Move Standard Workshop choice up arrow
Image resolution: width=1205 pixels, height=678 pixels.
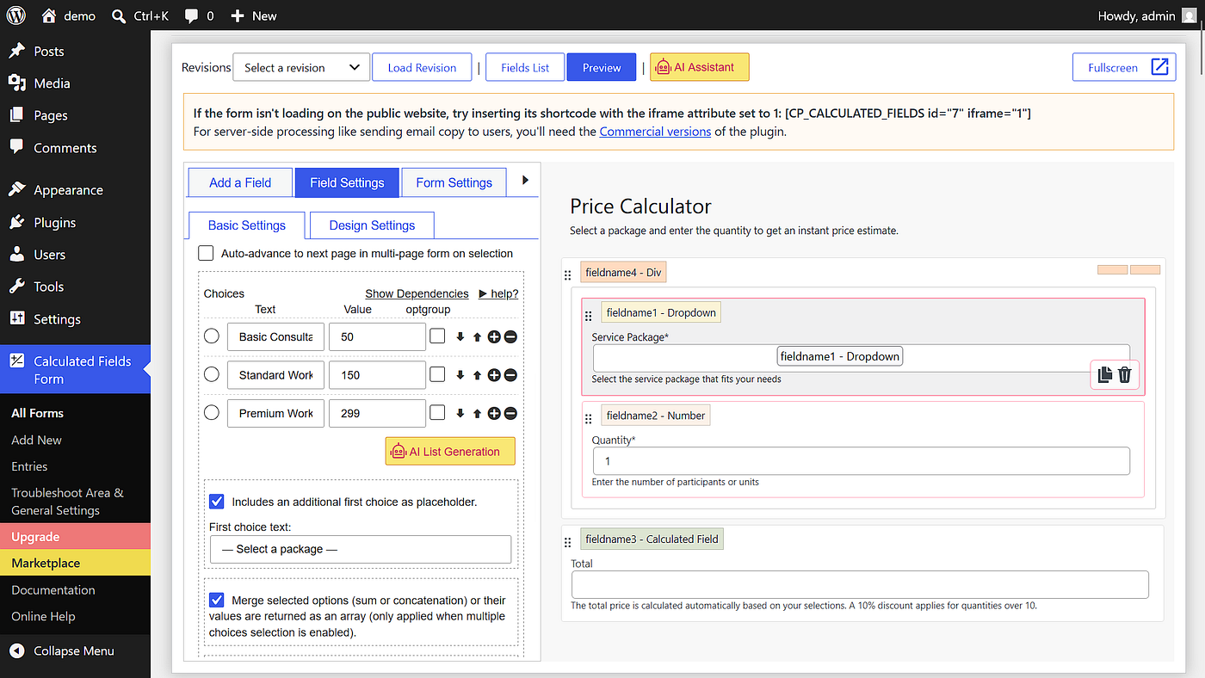point(477,375)
